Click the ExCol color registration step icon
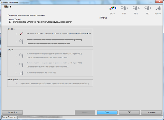The image size is (164, 120). point(113,8)
